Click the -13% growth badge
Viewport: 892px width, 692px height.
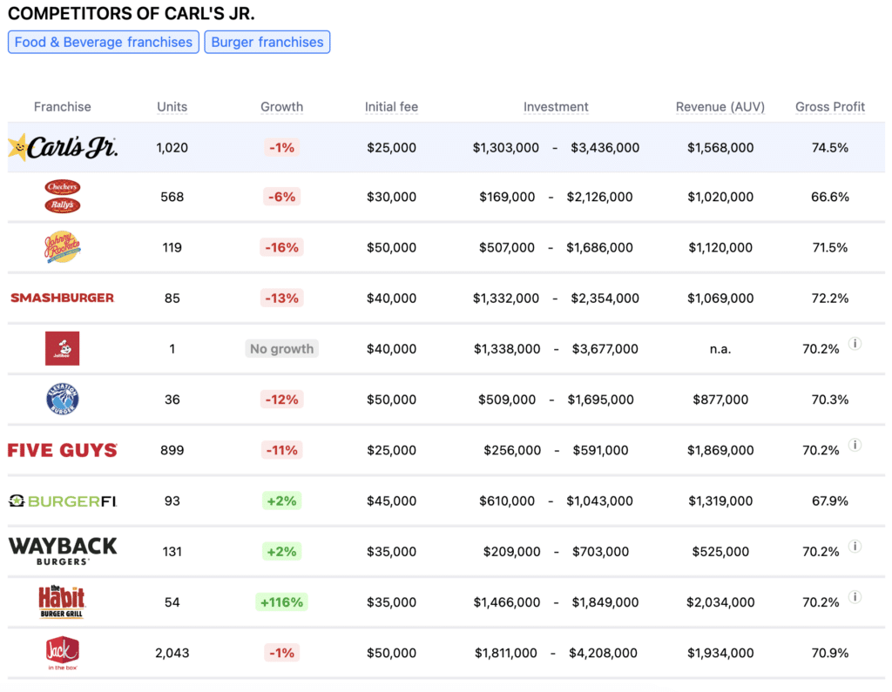point(281,298)
